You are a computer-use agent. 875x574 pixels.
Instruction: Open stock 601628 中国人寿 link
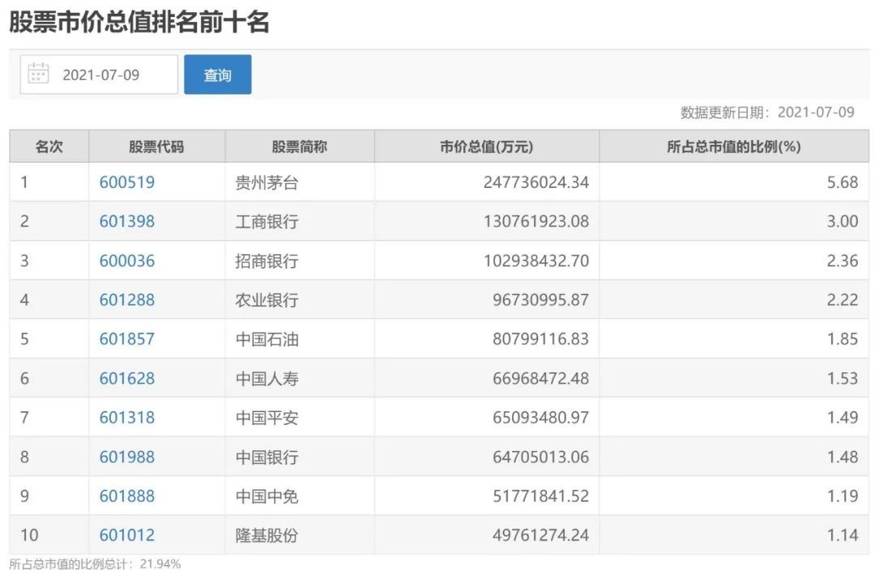pos(126,378)
